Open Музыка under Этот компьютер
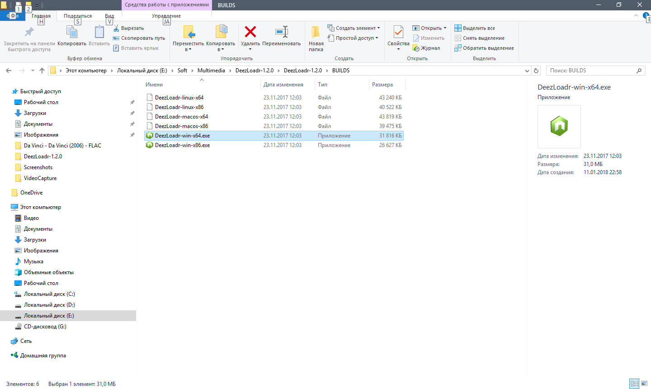Viewport: 651px width, 389px height. pos(33,261)
